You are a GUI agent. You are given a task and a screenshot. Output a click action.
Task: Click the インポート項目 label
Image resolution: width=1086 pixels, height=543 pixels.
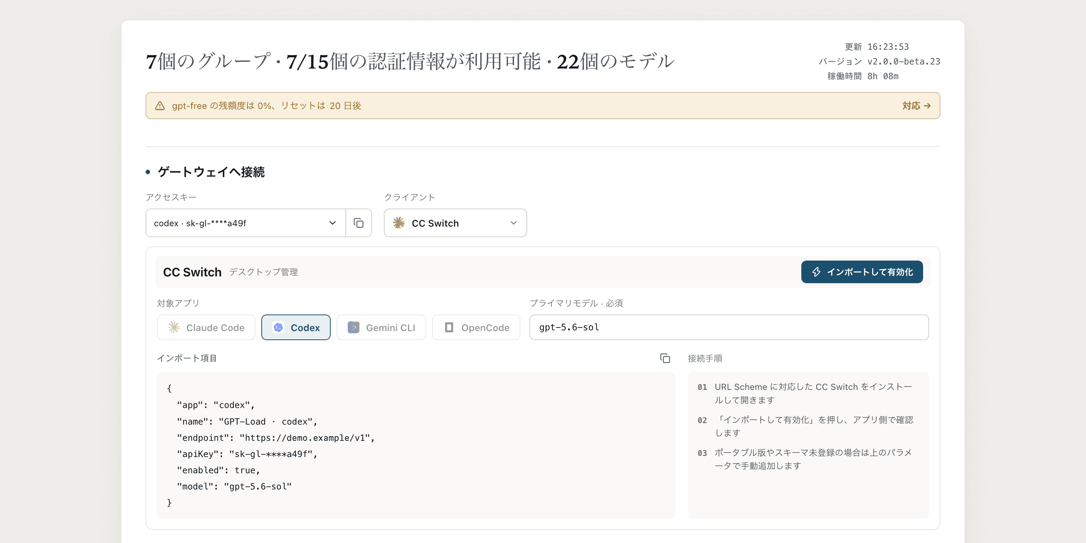[187, 358]
